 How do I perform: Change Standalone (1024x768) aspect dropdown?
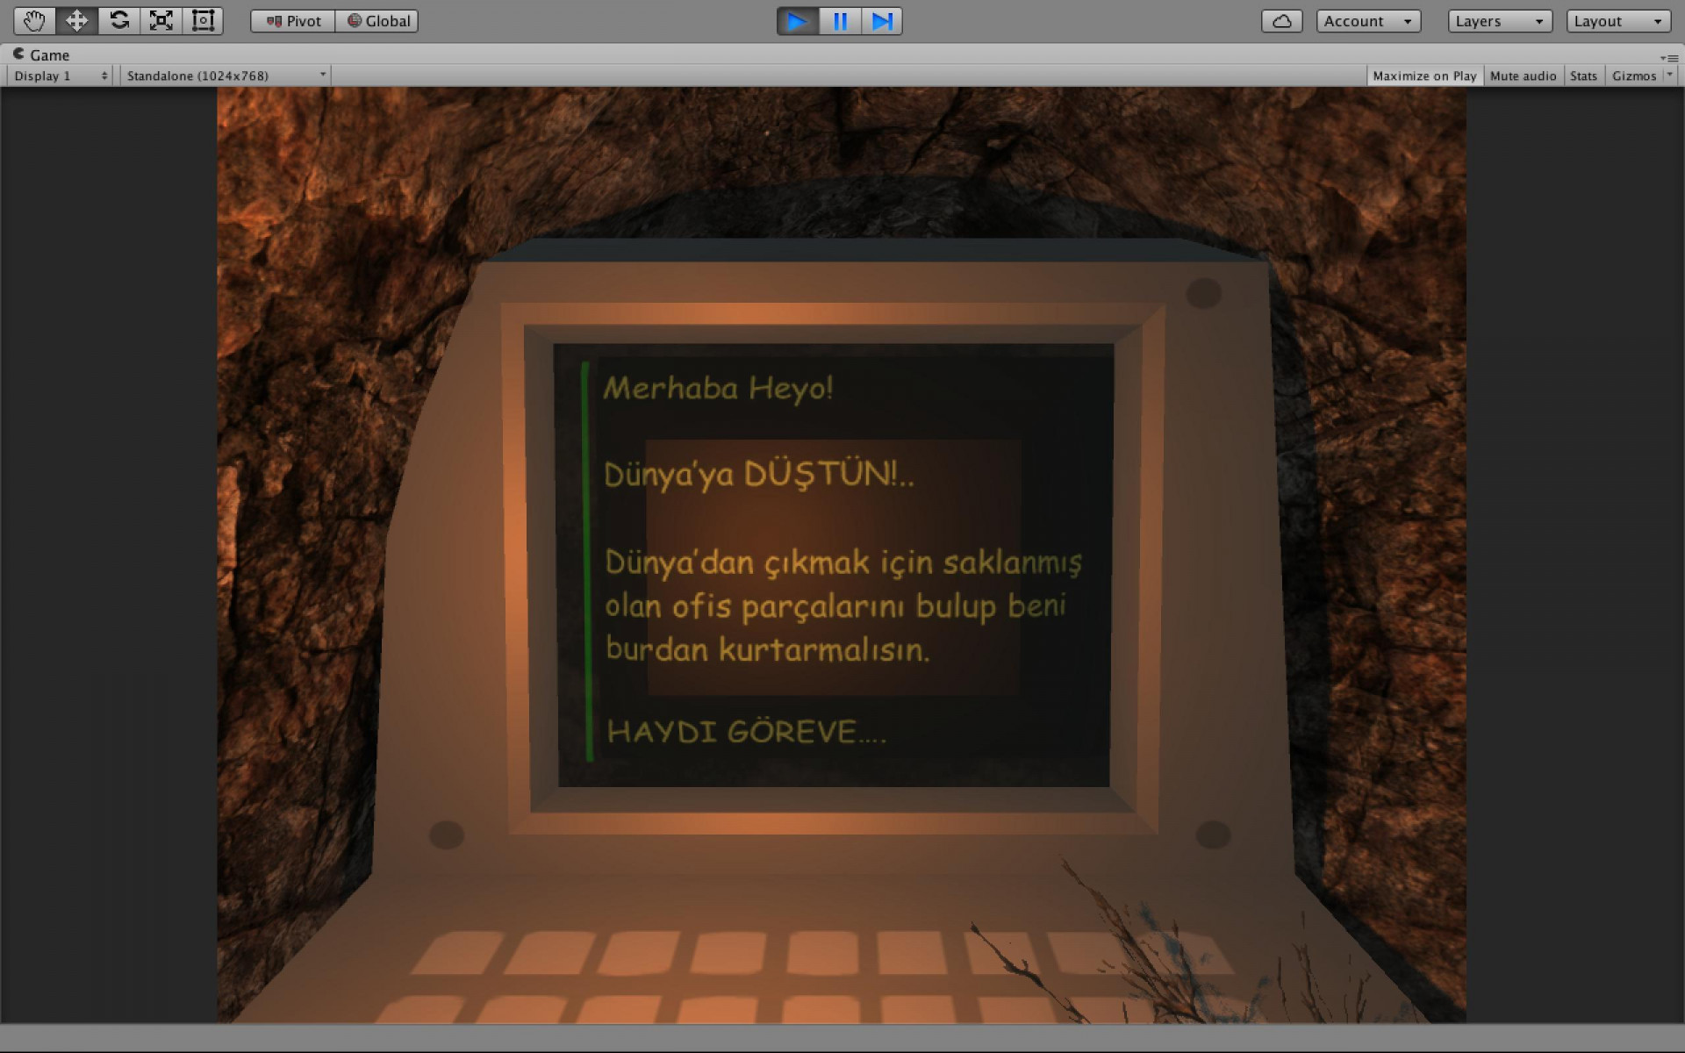tap(226, 75)
